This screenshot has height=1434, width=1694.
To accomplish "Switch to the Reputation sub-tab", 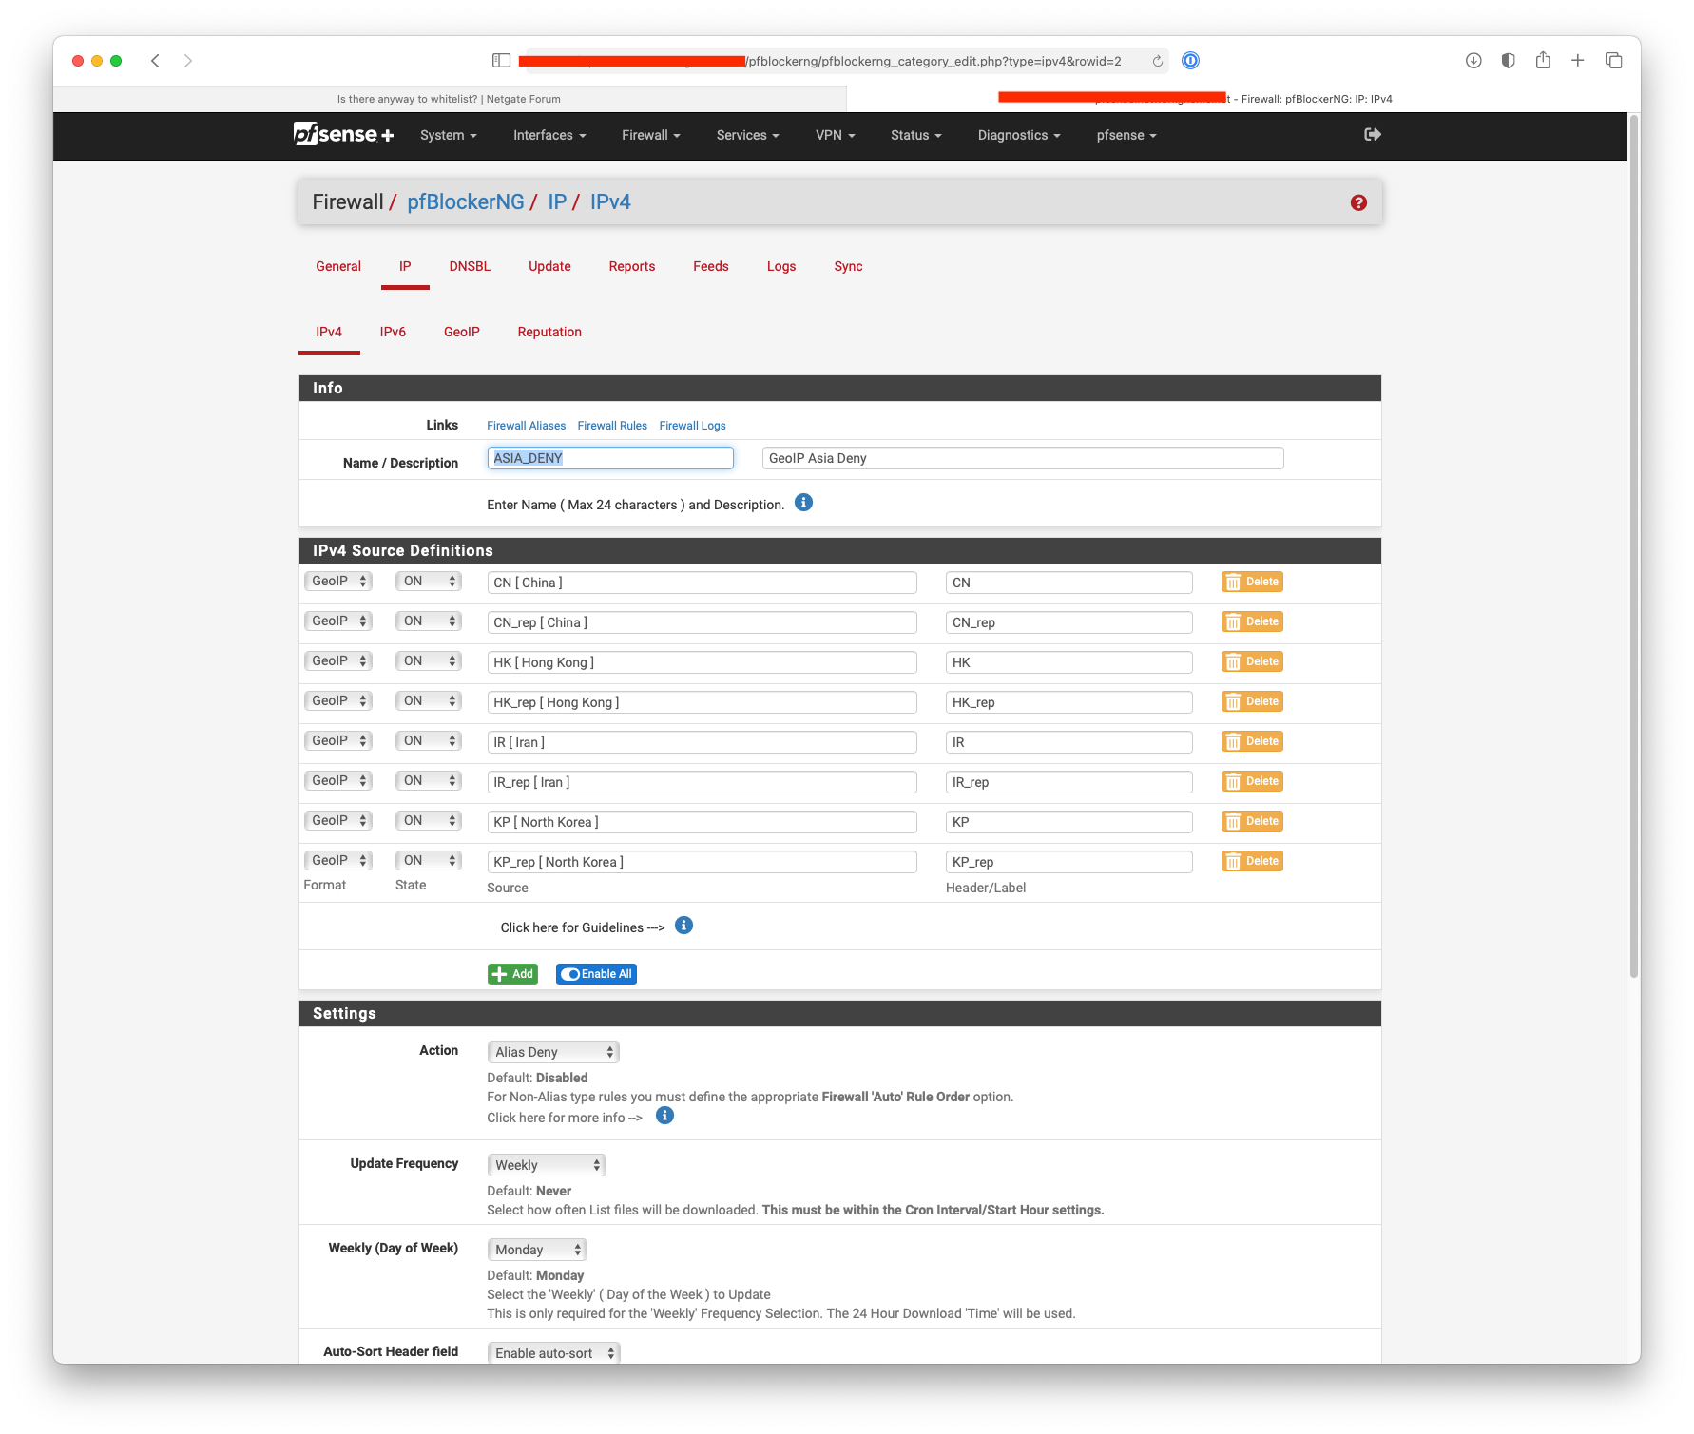I will [549, 332].
